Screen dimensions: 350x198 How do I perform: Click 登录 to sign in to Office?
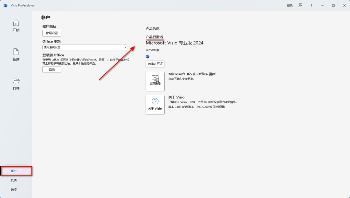(x=52, y=69)
